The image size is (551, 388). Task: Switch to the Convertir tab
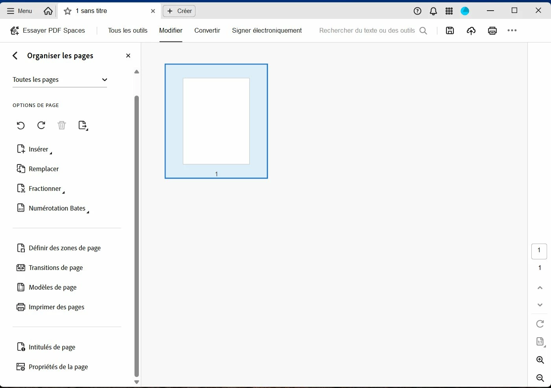207,31
